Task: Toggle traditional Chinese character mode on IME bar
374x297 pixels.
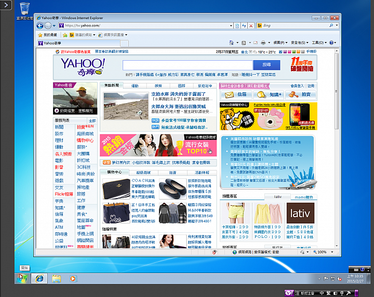Action: click(x=328, y=293)
